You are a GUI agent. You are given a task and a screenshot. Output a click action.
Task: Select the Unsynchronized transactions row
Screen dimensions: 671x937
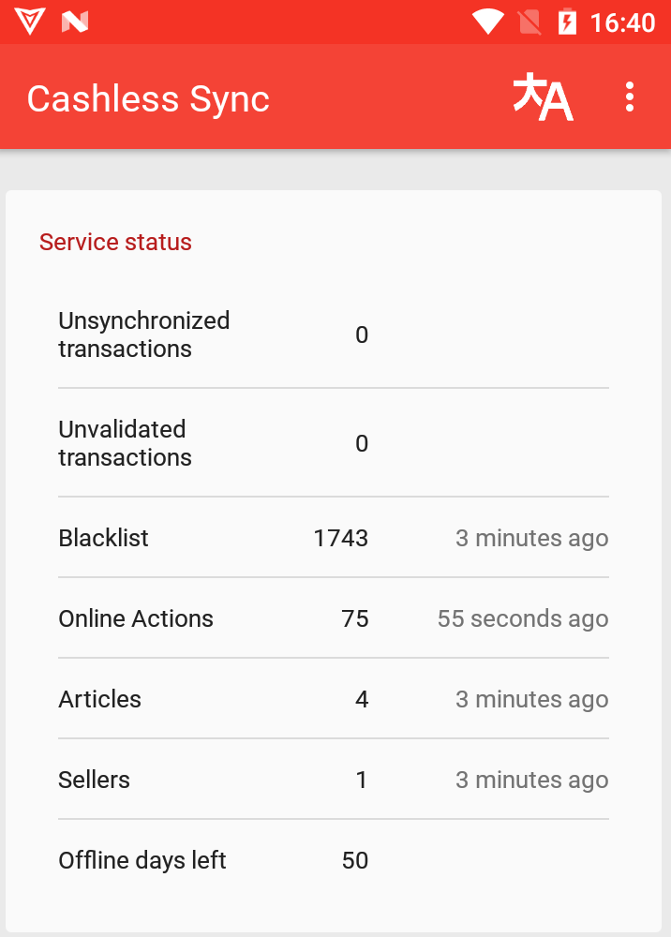pos(334,335)
